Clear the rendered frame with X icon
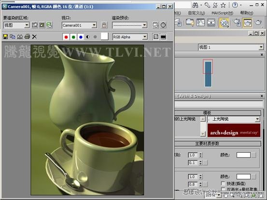Image resolution: width=267 pixels, height=200 pixels. pyautogui.click(x=34, y=37)
